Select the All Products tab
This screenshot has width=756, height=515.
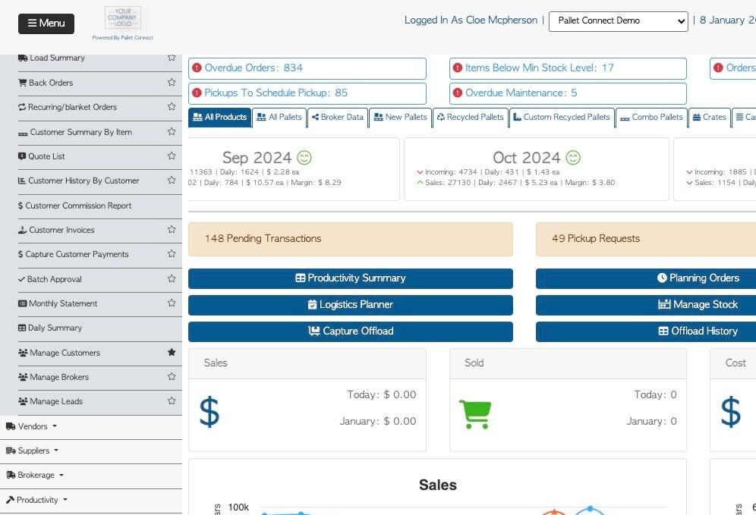(220, 117)
